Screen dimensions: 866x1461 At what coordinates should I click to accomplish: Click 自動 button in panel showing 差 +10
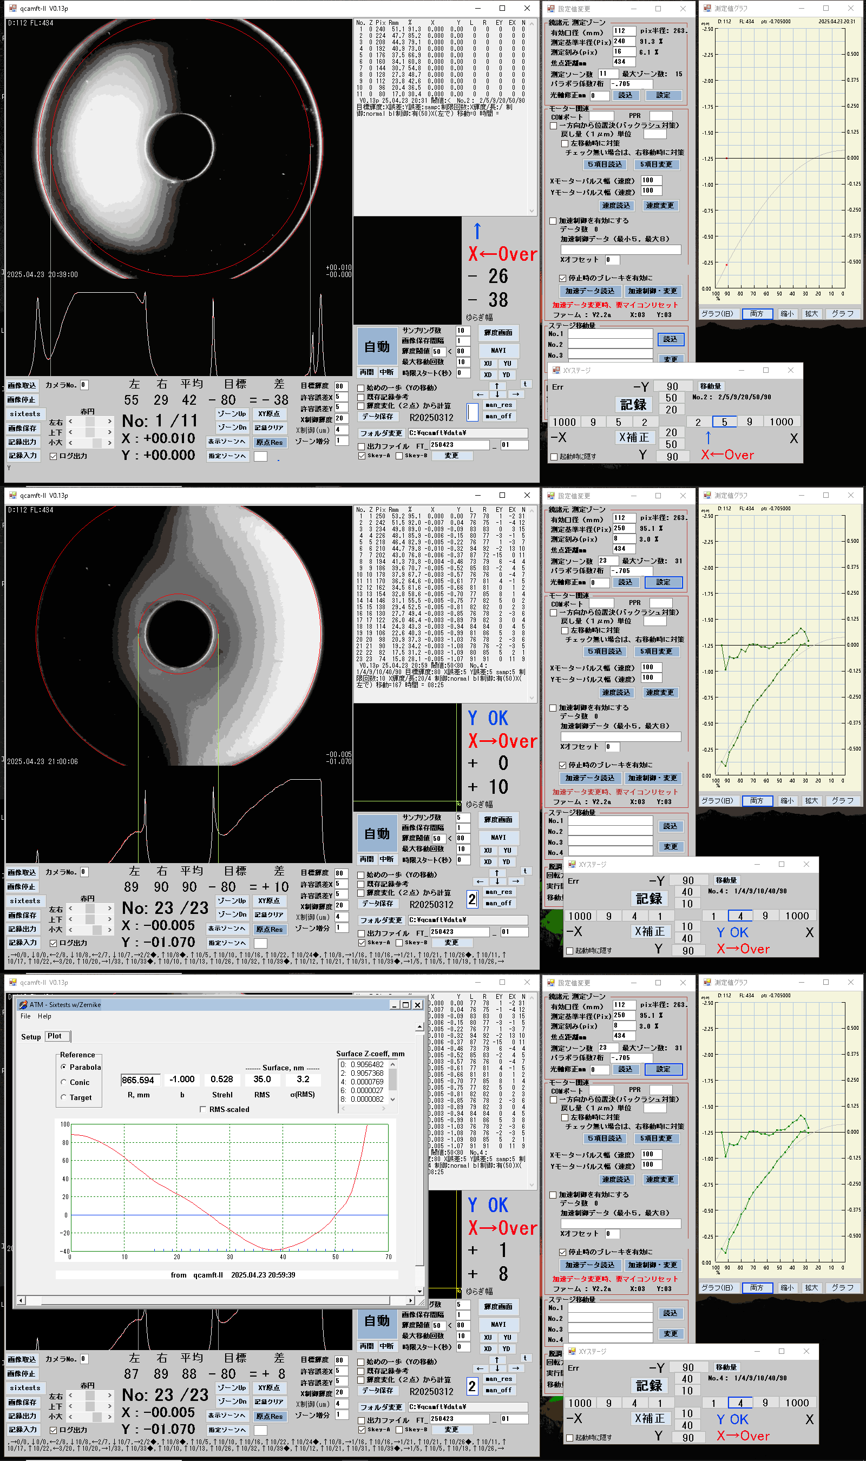[x=377, y=834]
